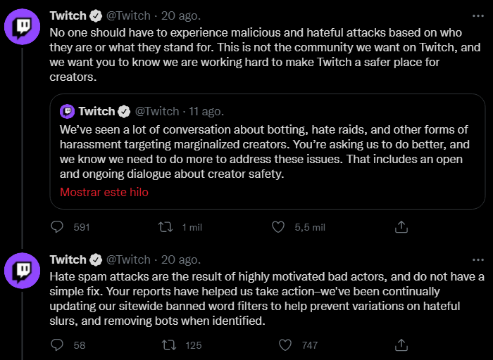
Task: Open Twitch profile name on second tweet
Action: 68,259
